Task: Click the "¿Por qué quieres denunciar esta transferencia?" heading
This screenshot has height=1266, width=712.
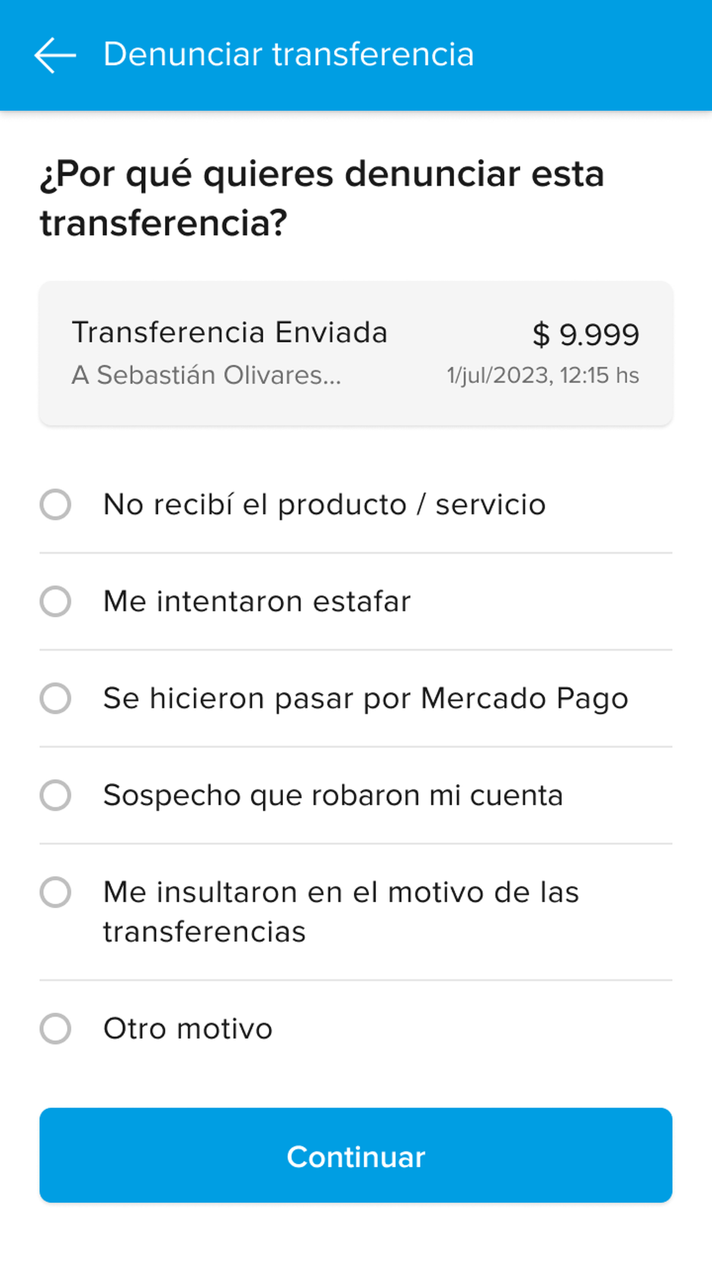Action: coord(322,198)
